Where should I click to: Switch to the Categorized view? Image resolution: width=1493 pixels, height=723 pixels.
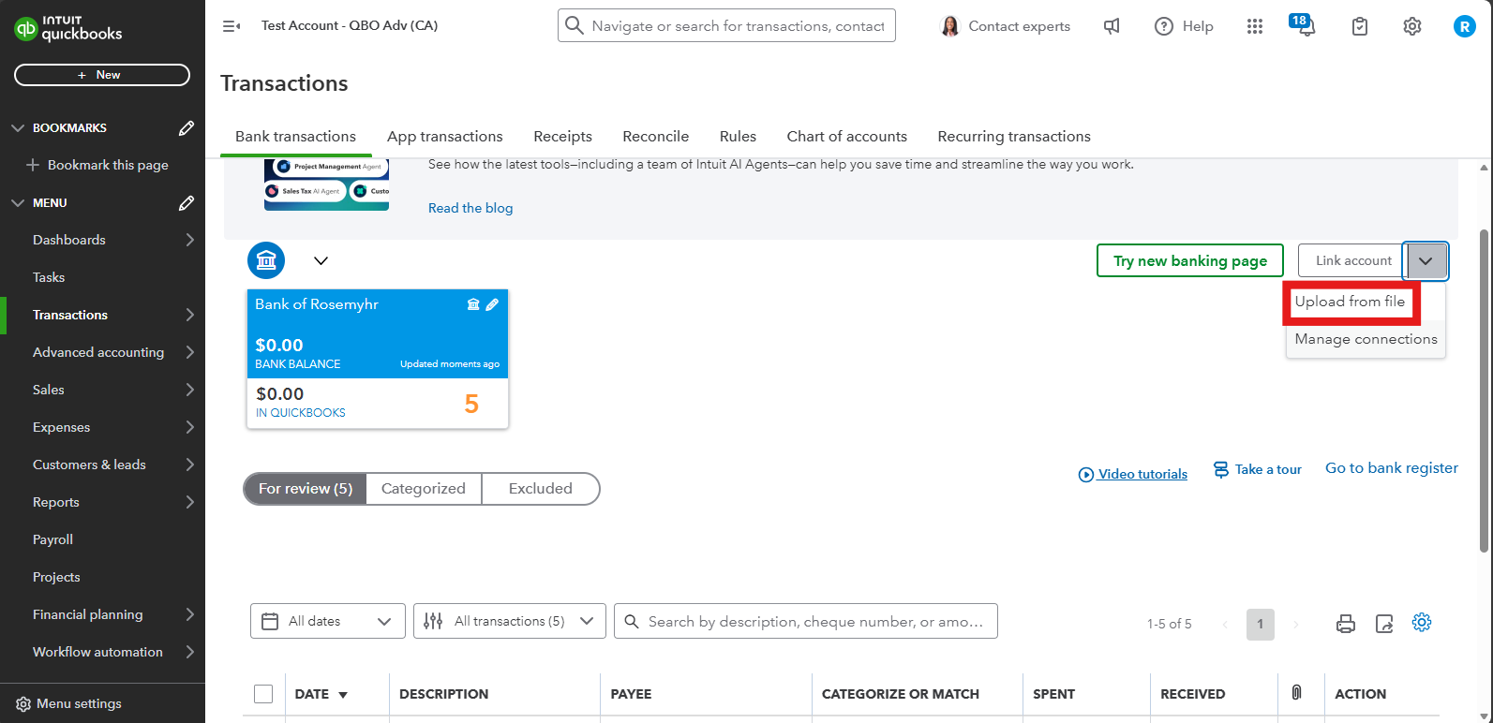[423, 489]
